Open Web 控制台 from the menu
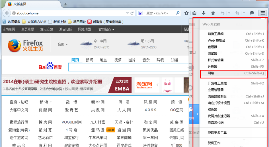 [233, 41]
